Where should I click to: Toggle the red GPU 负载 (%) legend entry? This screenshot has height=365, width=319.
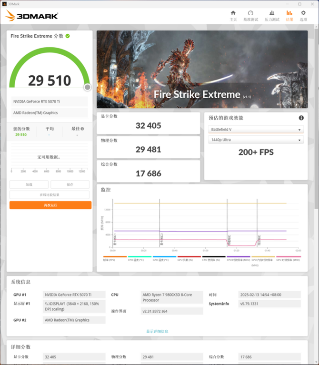coord(189,258)
